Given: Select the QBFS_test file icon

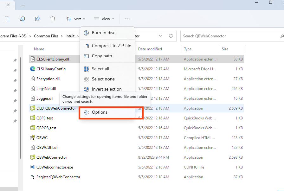Looking at the screenshot, I should click(x=32, y=118).
